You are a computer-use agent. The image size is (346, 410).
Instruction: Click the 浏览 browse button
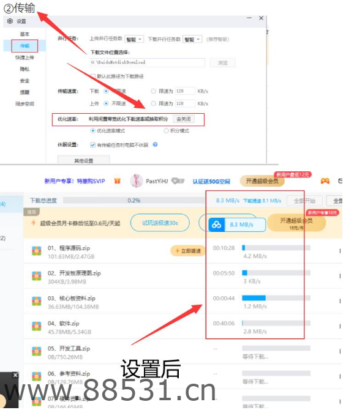[x=223, y=63]
